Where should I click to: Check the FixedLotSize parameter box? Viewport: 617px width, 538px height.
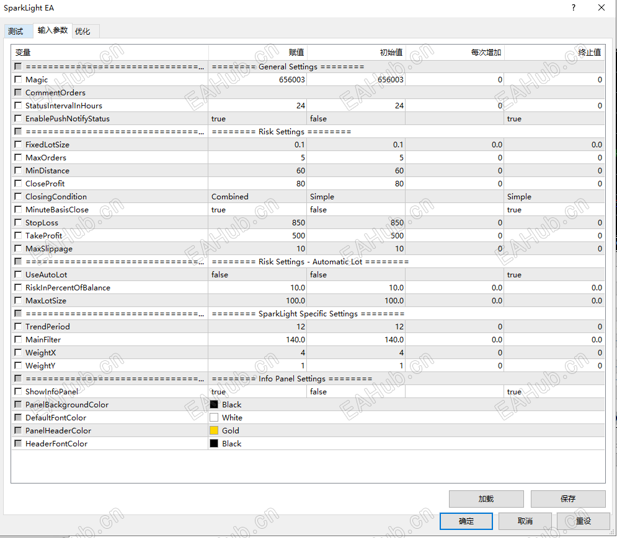[18, 144]
